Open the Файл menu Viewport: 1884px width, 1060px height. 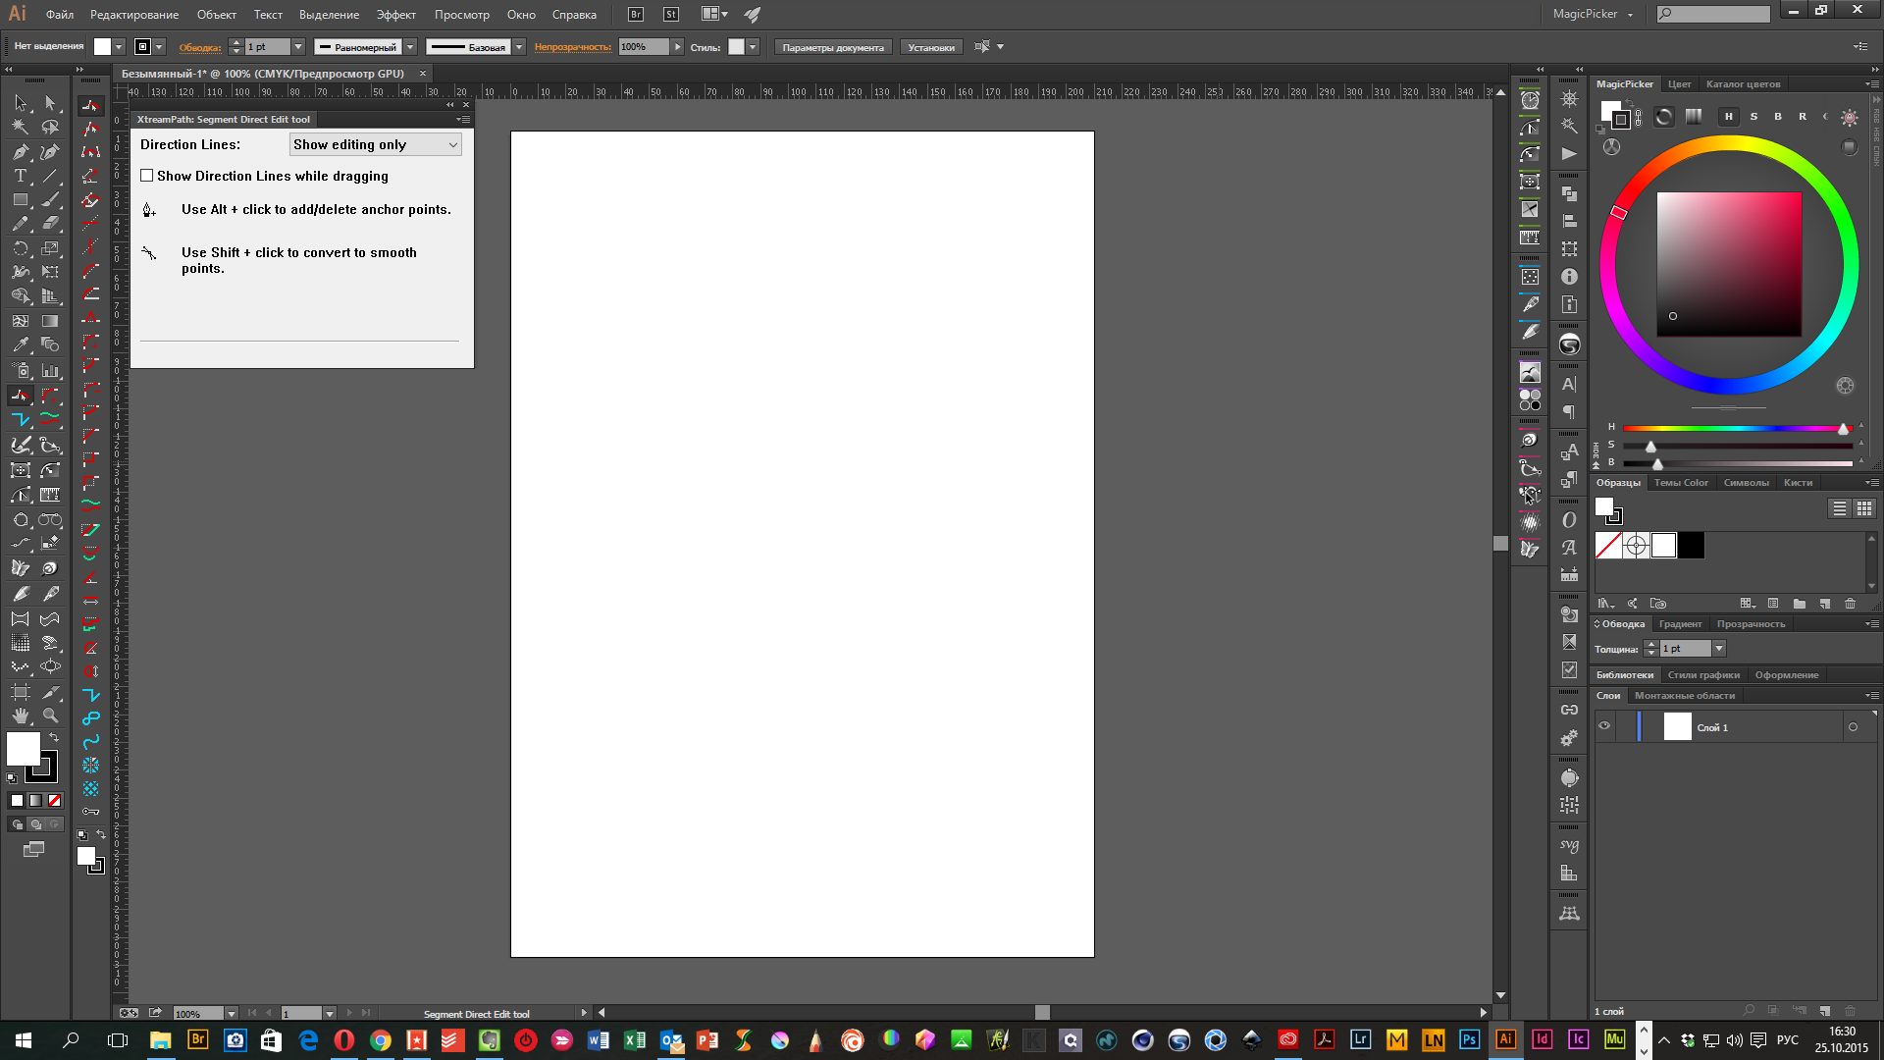click(x=60, y=15)
